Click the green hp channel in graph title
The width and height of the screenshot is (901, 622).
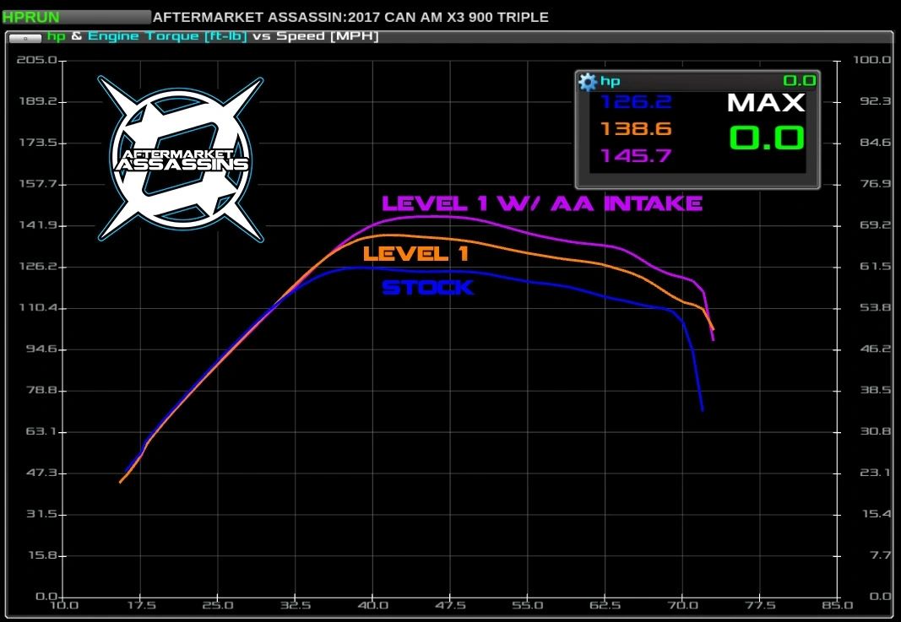click(57, 36)
